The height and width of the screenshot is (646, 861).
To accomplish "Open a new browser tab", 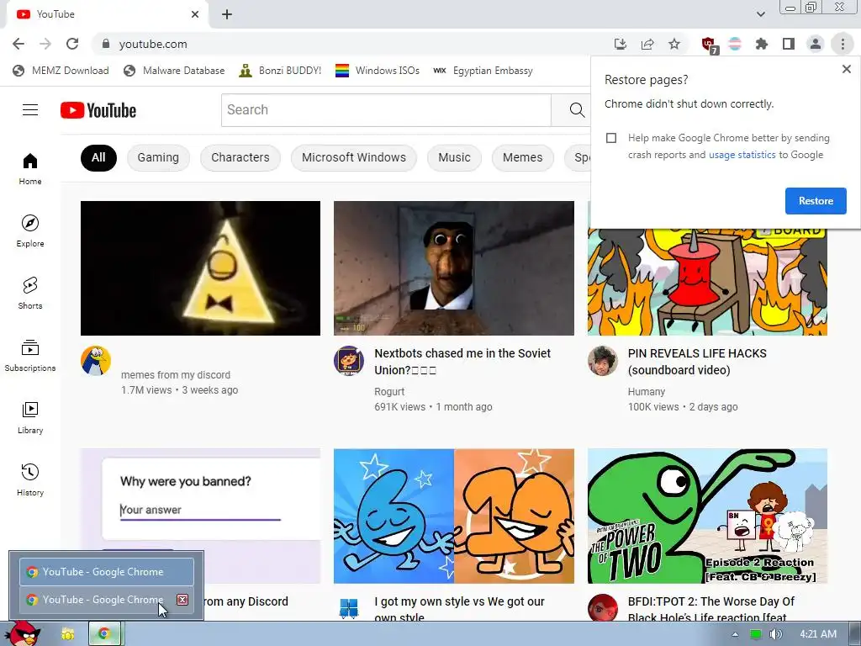I will coord(227,14).
